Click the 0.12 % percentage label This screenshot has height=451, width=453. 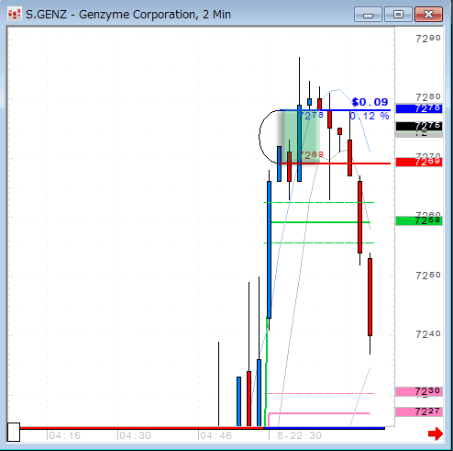tap(370, 116)
